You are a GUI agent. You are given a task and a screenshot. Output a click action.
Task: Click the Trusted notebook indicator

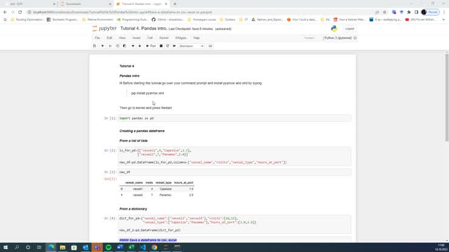click(309, 38)
